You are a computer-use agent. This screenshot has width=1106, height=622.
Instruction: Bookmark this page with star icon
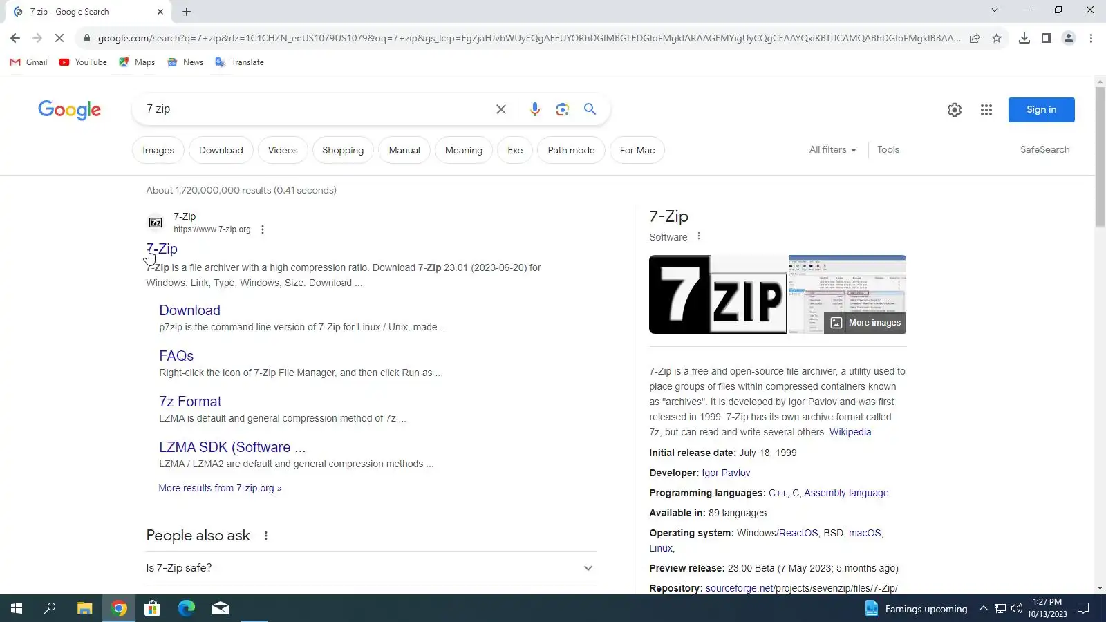[x=997, y=38]
